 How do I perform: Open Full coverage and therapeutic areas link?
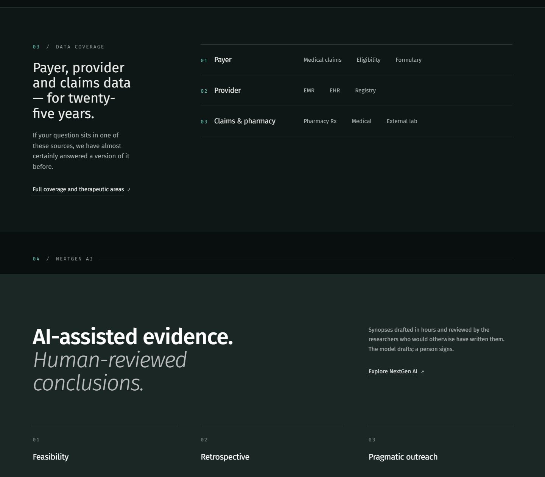pyautogui.click(x=78, y=189)
